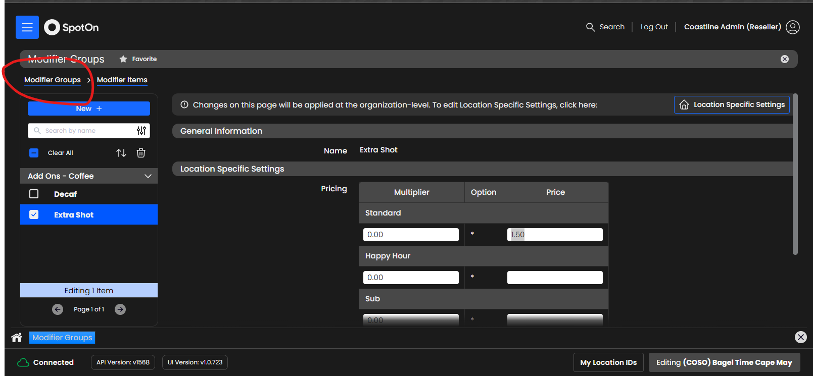Click the home icon in bottom bar
813x376 pixels.
tap(17, 337)
